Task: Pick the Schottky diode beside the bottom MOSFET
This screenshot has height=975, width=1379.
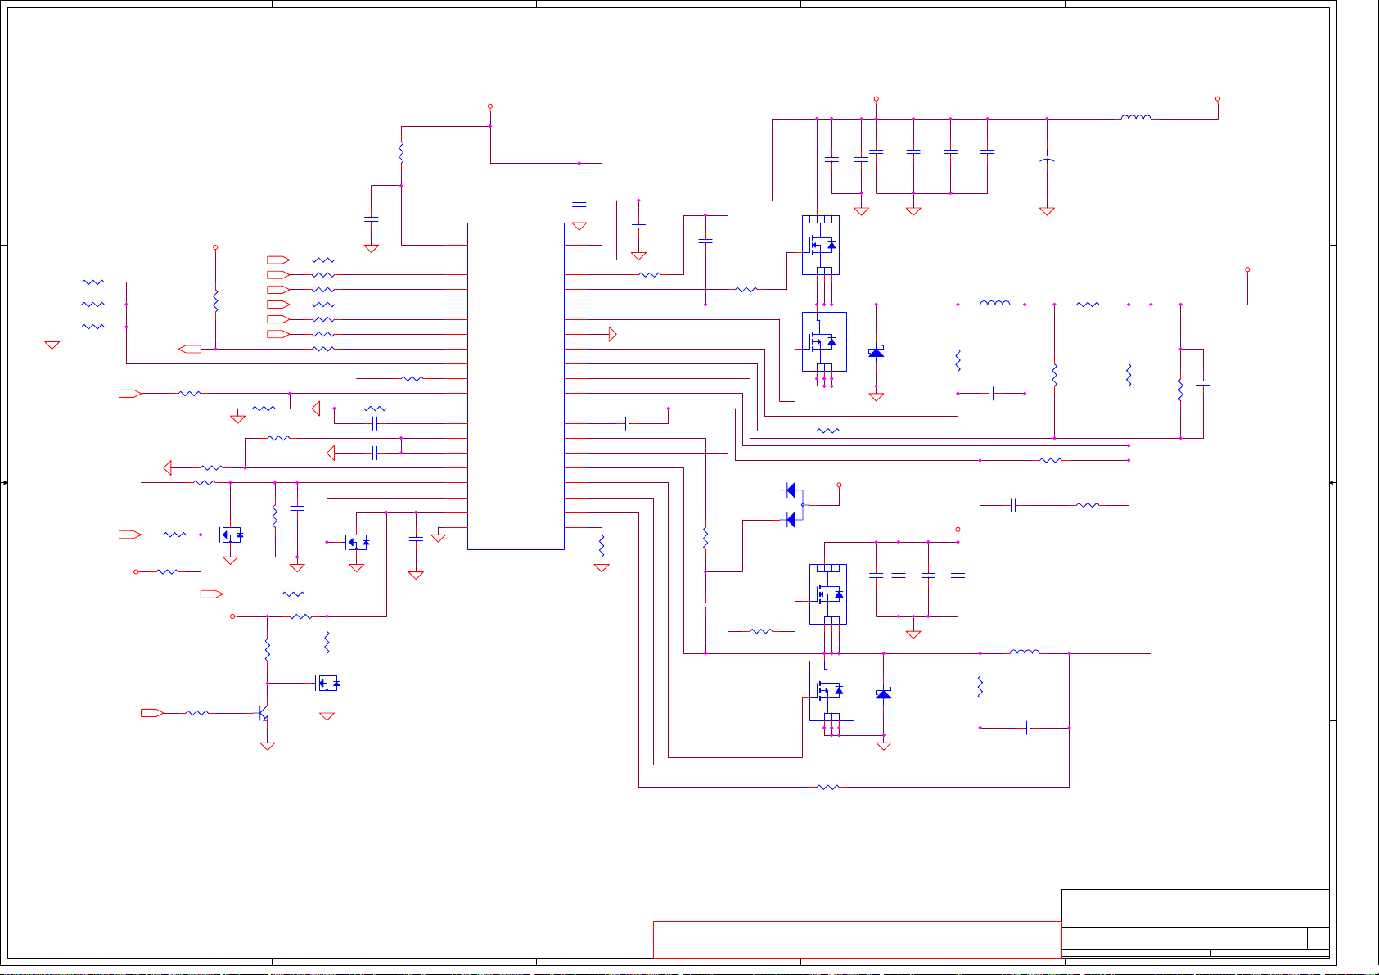Action: [883, 694]
